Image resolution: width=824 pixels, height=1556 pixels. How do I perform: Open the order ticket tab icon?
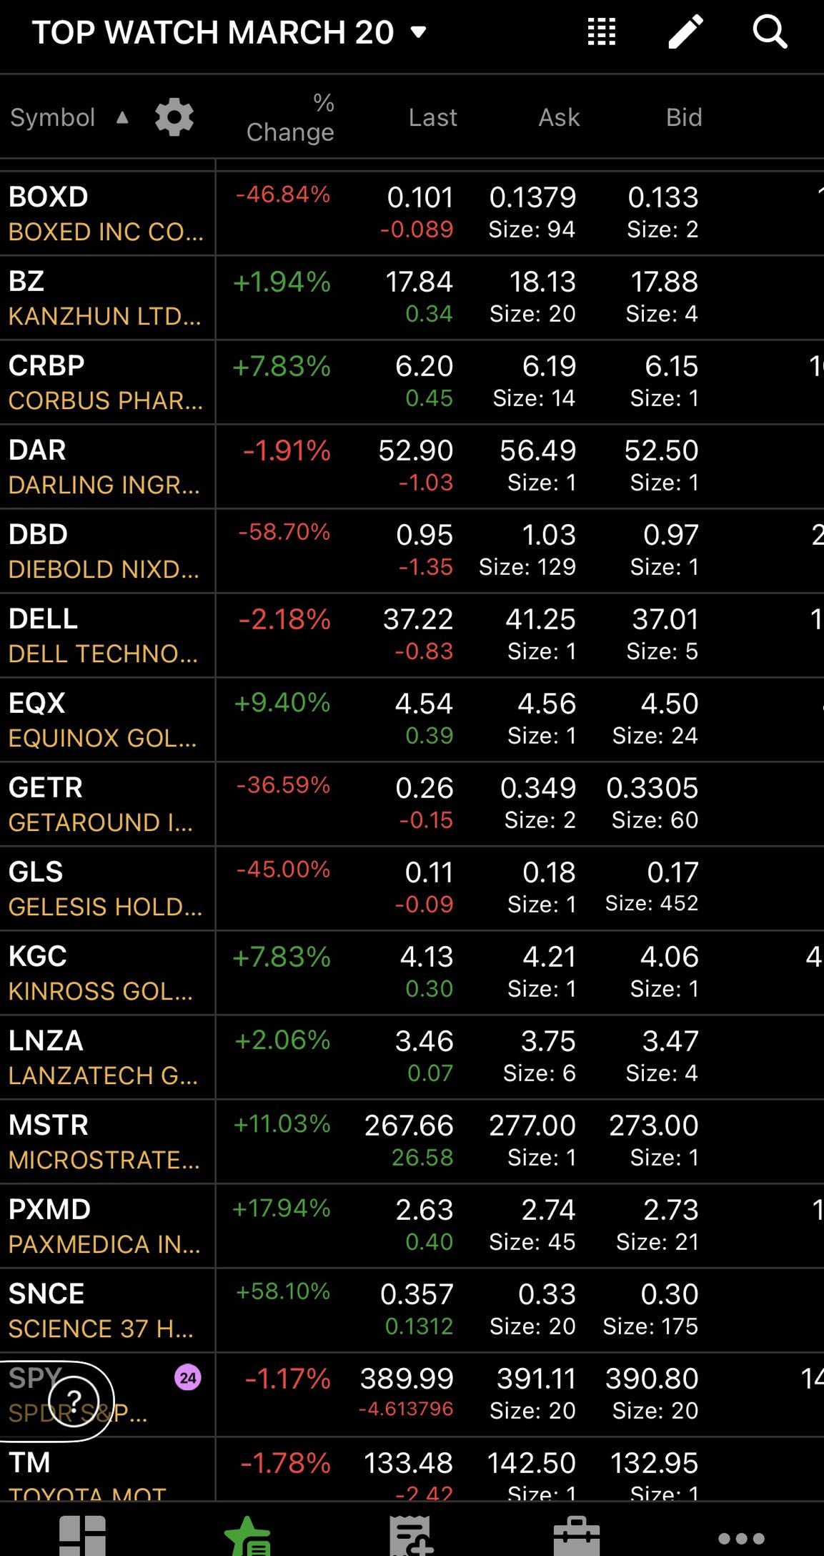click(x=410, y=1535)
